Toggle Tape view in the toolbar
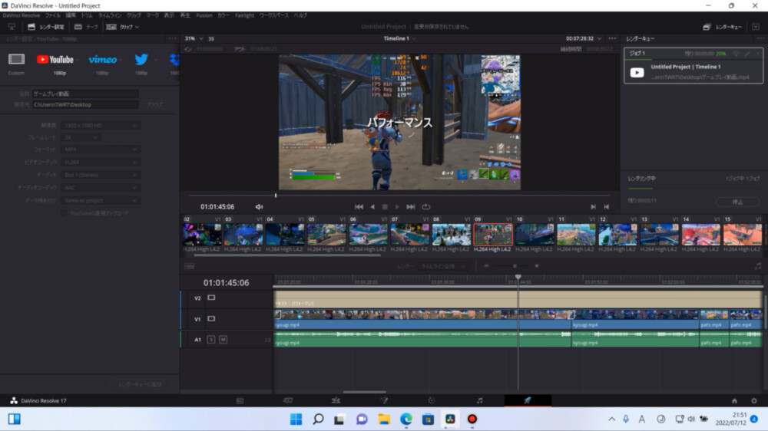Image resolution: width=768 pixels, height=431 pixels. pyautogui.click(x=86, y=27)
